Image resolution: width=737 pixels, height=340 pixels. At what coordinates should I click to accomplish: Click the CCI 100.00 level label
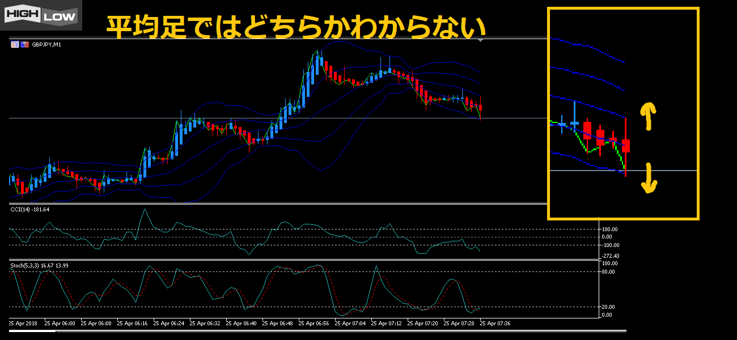click(x=609, y=229)
